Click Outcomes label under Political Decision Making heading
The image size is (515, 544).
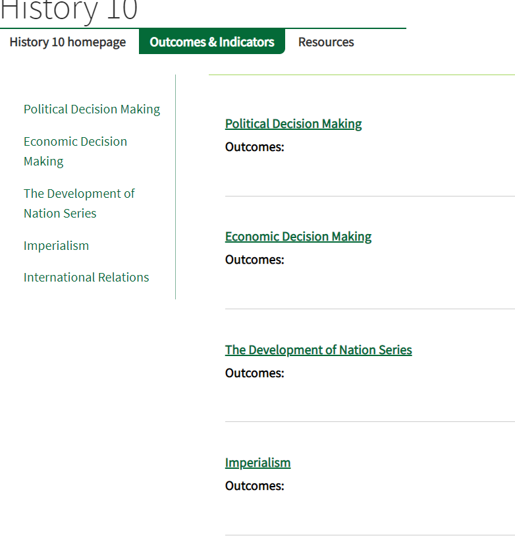coord(255,147)
